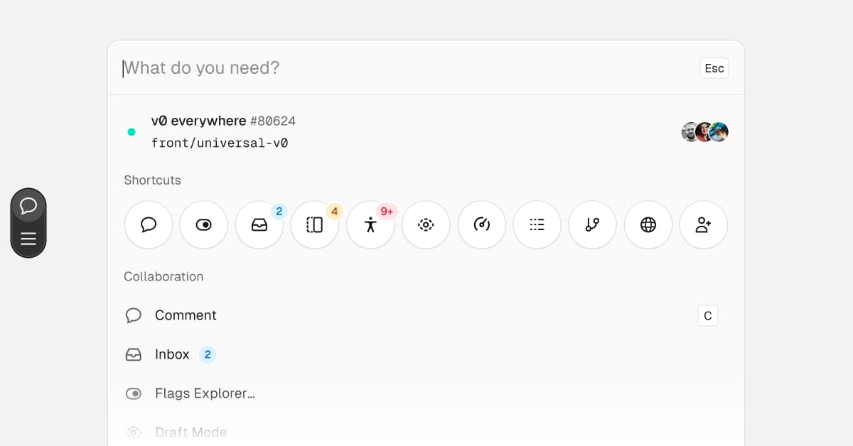This screenshot has width=853, height=446.
Task: Click the collaborator avatars group
Action: [x=705, y=132]
